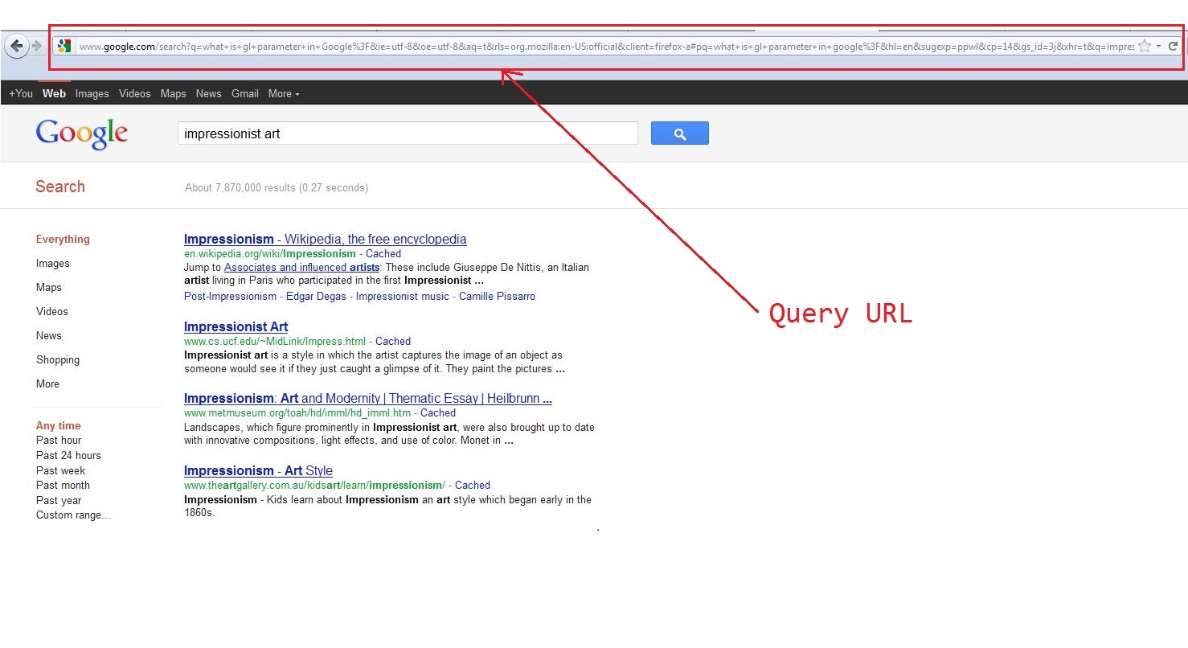Click the metmuseum.org green URL text
Image resolution: width=1188 pixels, height=648 pixels.
(297, 413)
